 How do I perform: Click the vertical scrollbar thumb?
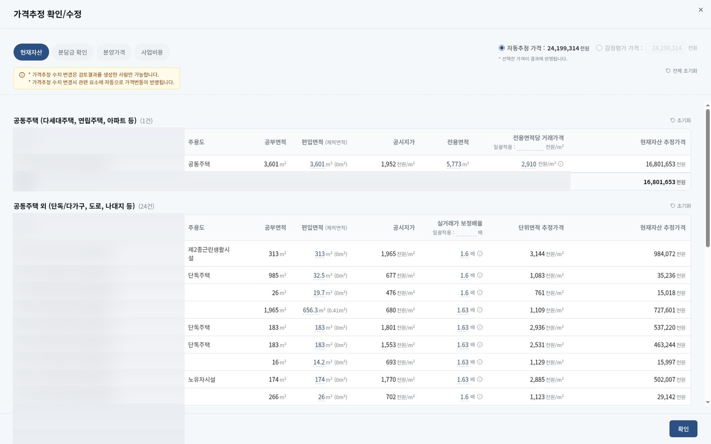pos(708,178)
